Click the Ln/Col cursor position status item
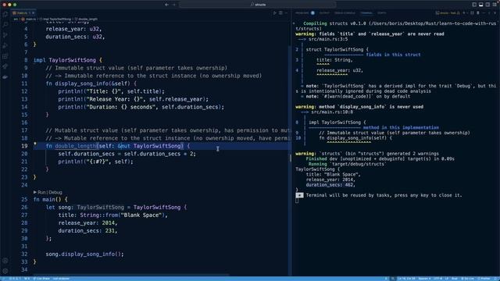 (x=406, y=279)
